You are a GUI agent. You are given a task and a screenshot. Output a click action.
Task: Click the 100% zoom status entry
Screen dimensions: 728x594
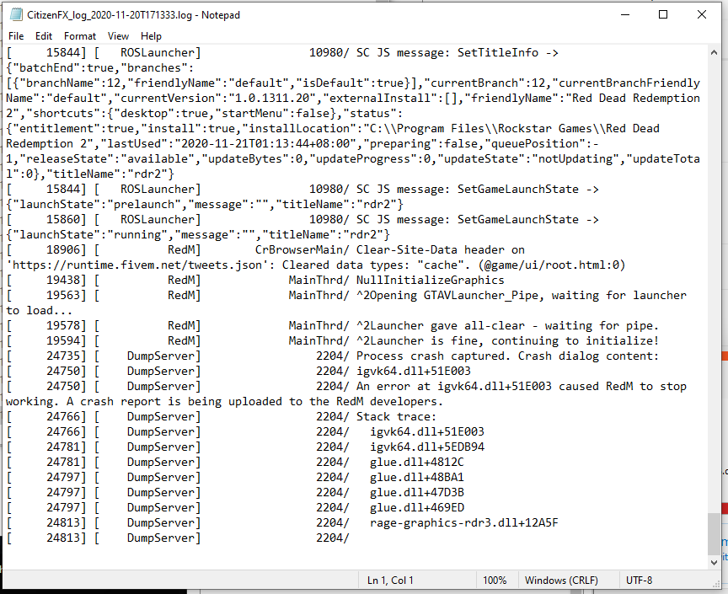tap(495, 580)
